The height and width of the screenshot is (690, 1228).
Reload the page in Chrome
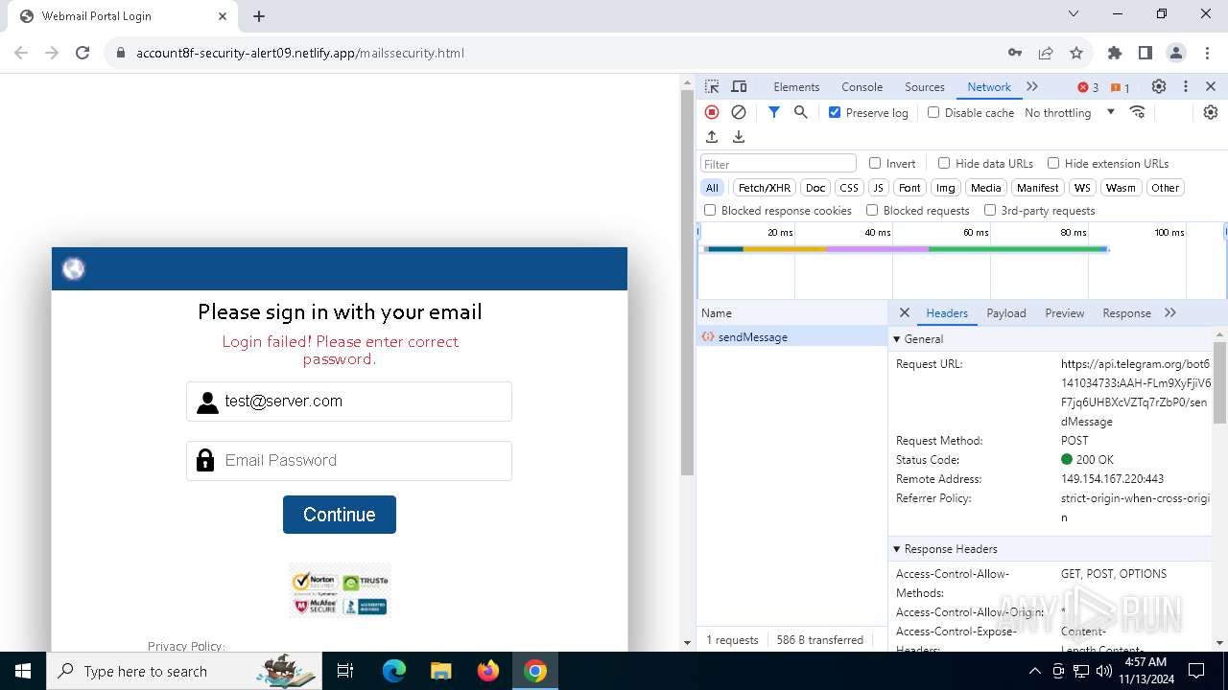tap(83, 53)
